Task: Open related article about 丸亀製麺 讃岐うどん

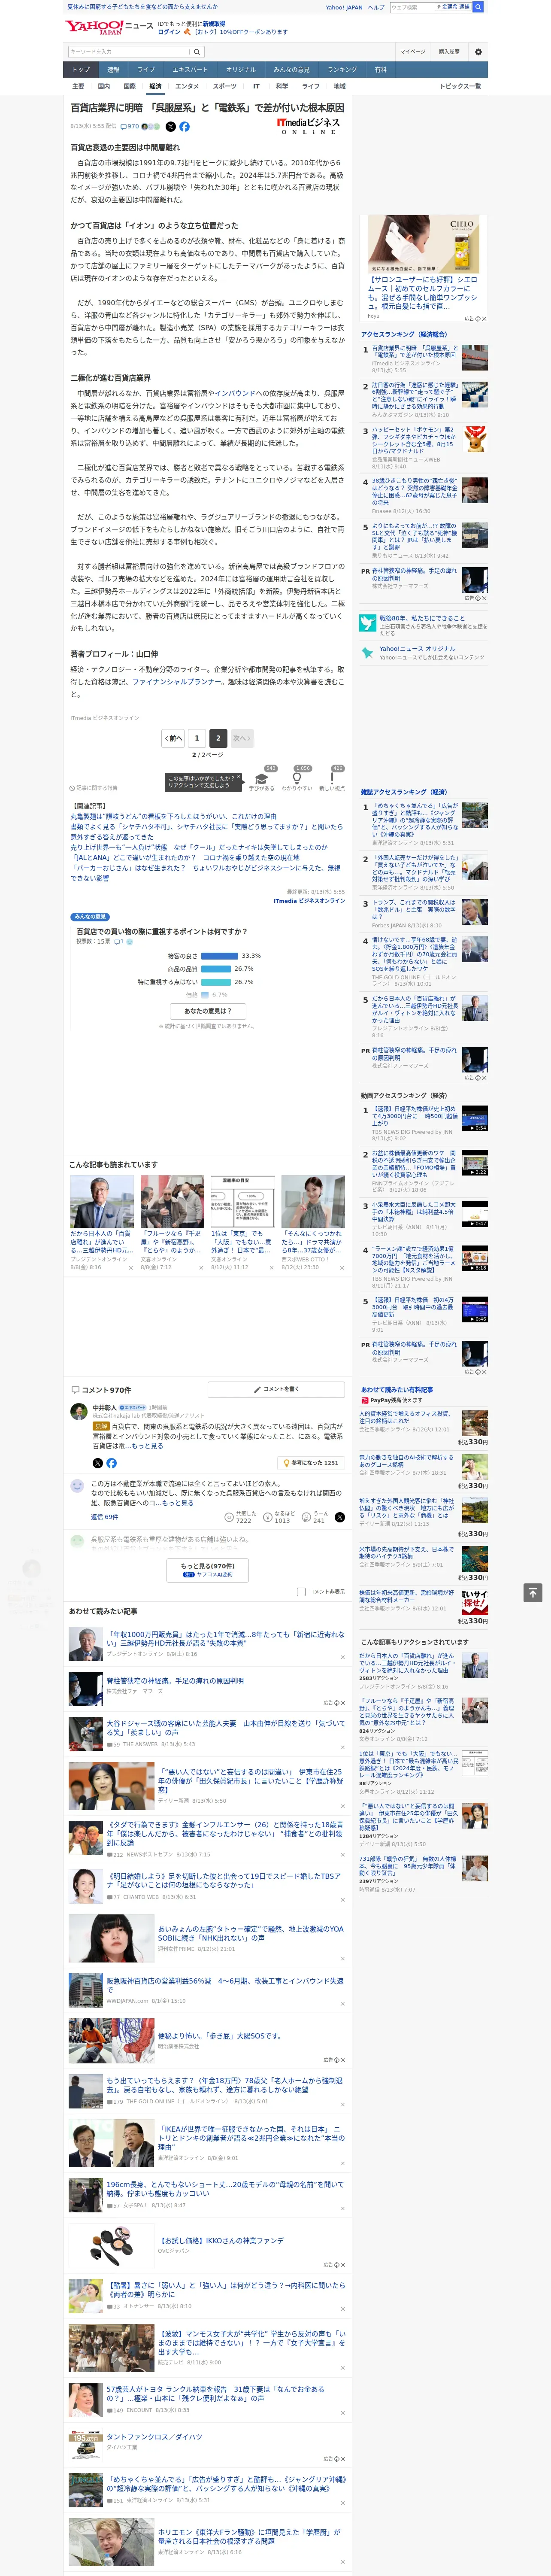Action: (x=173, y=817)
